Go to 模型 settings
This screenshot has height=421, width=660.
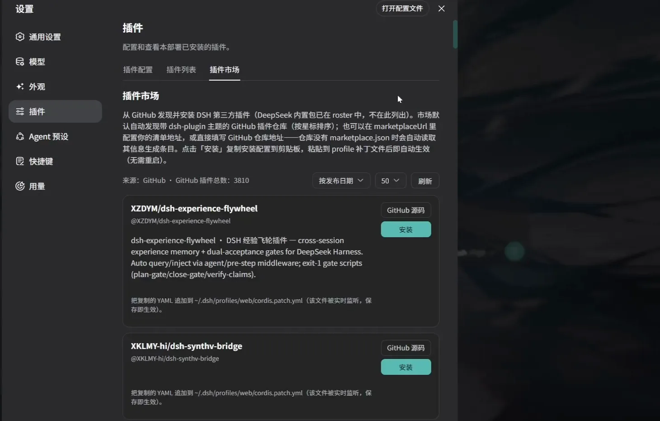coord(55,62)
